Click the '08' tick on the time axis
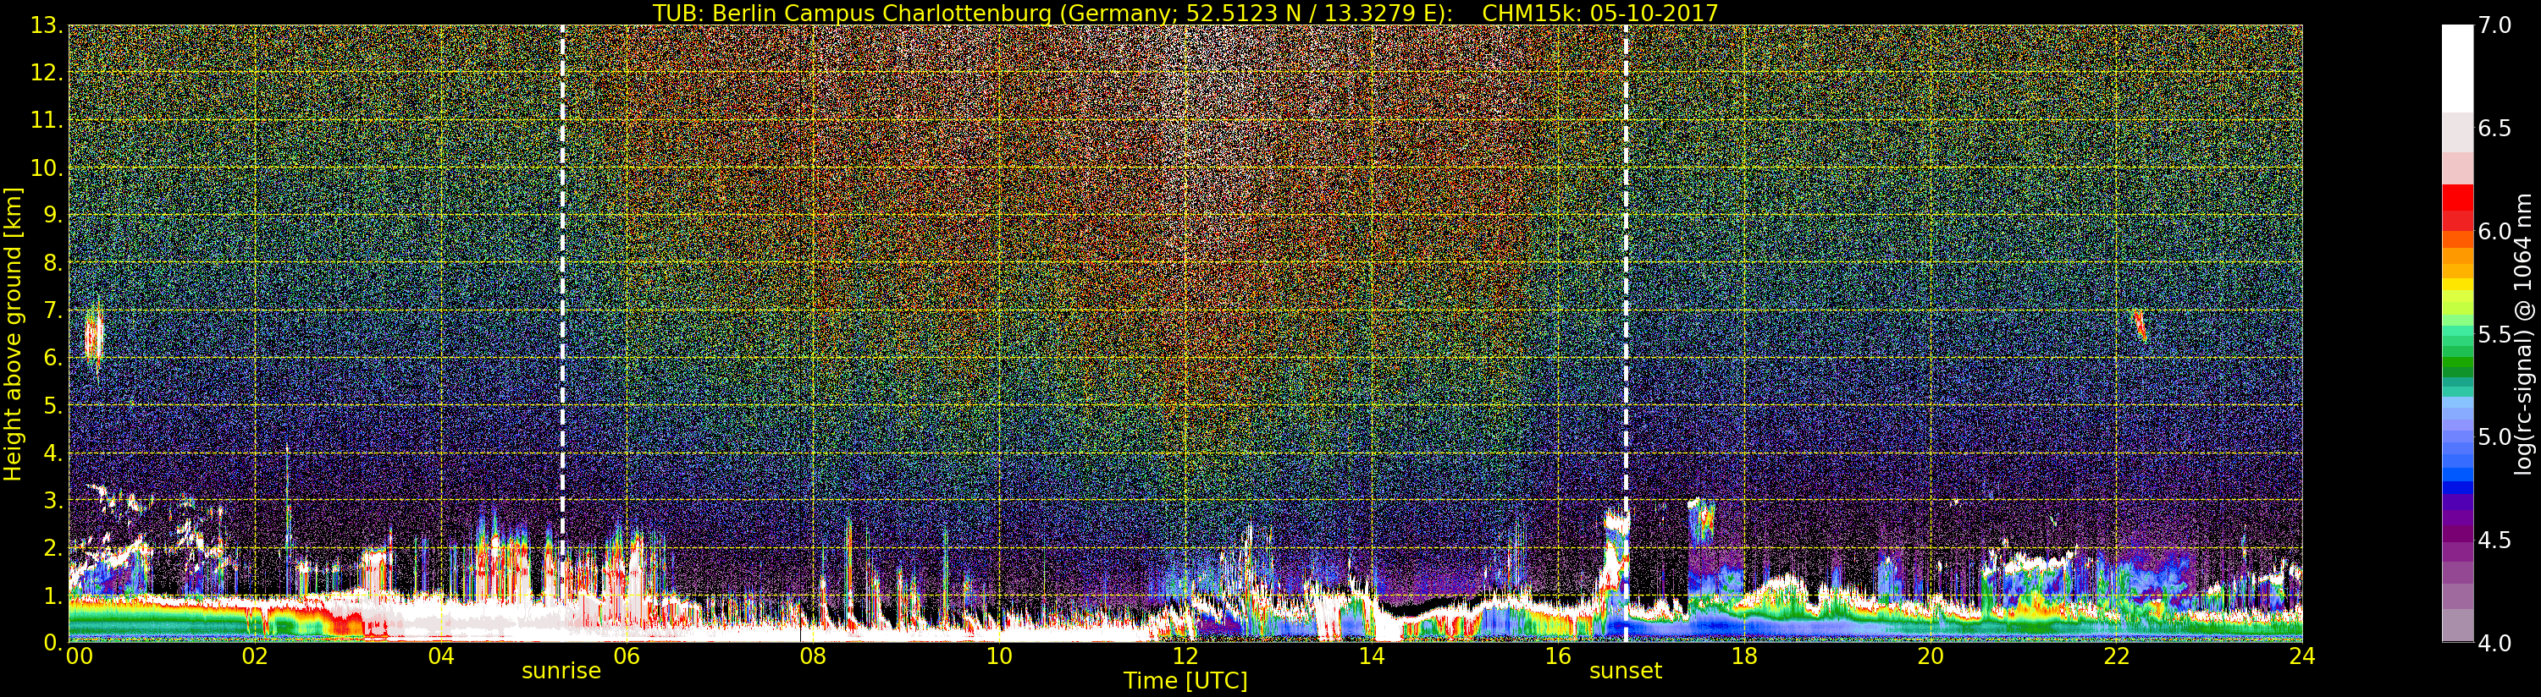Viewport: 2541px width, 697px height. coord(813,656)
